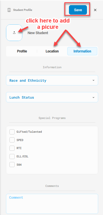
Task: Close the Student Profile panel
Action: click(x=95, y=10)
